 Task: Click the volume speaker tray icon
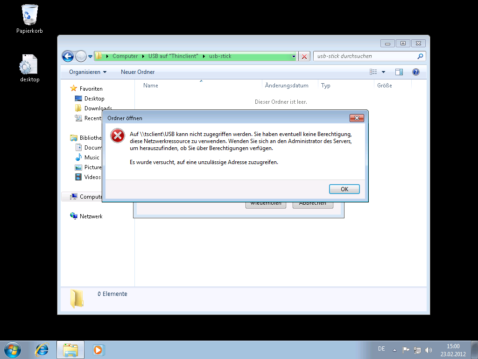point(429,350)
